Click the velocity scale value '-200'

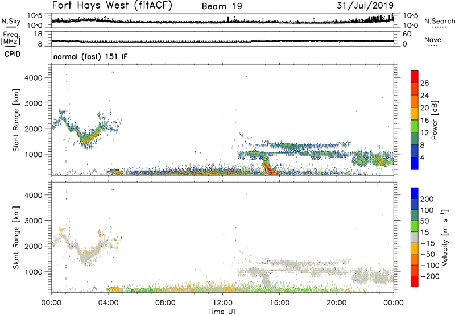point(429,276)
